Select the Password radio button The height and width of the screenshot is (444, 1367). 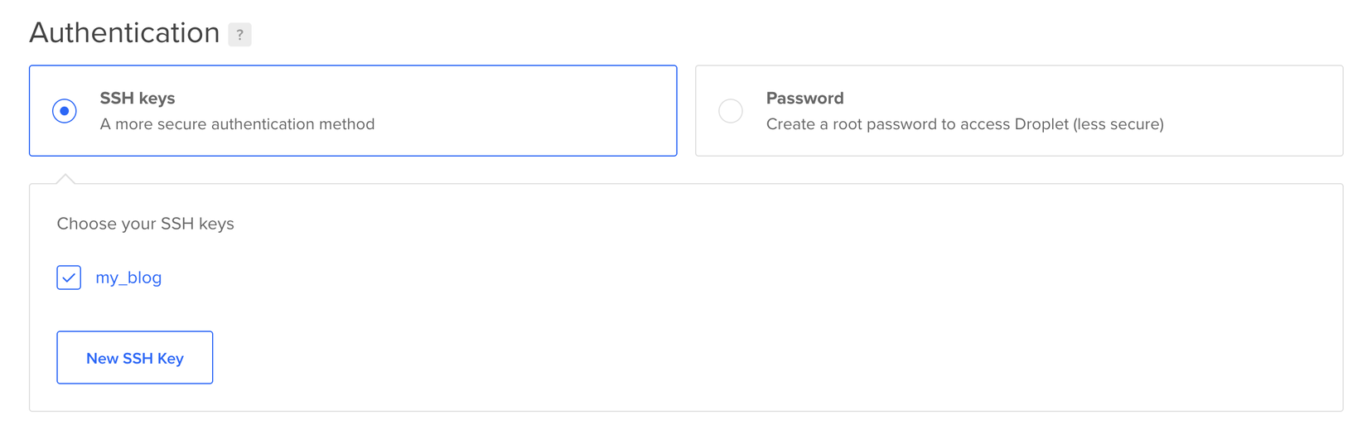731,111
